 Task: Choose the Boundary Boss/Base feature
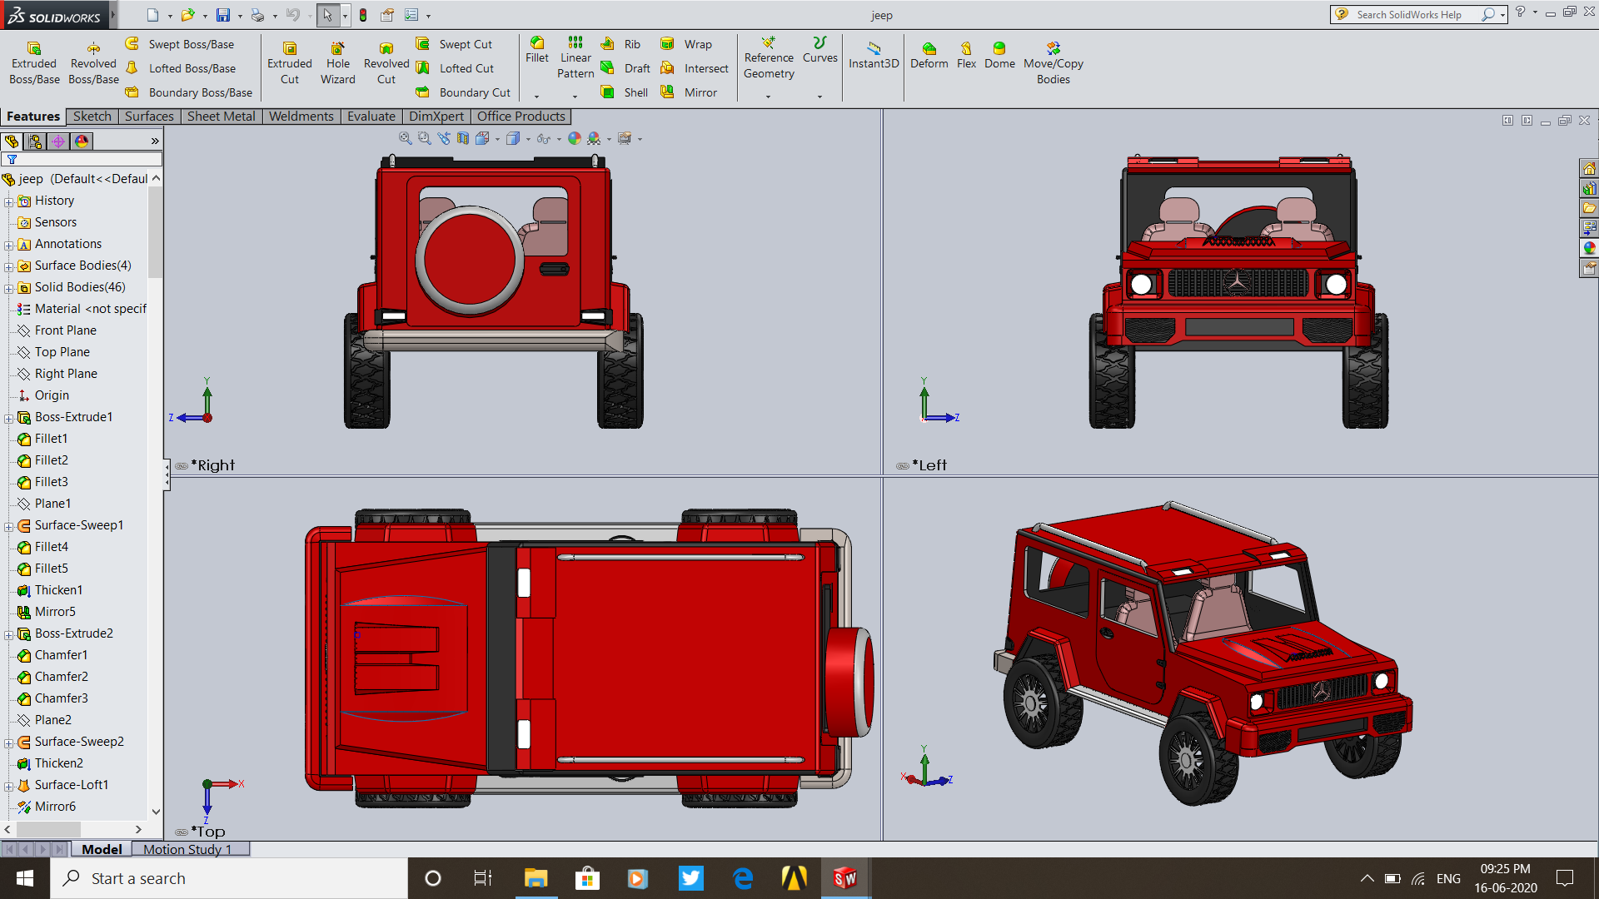[189, 92]
